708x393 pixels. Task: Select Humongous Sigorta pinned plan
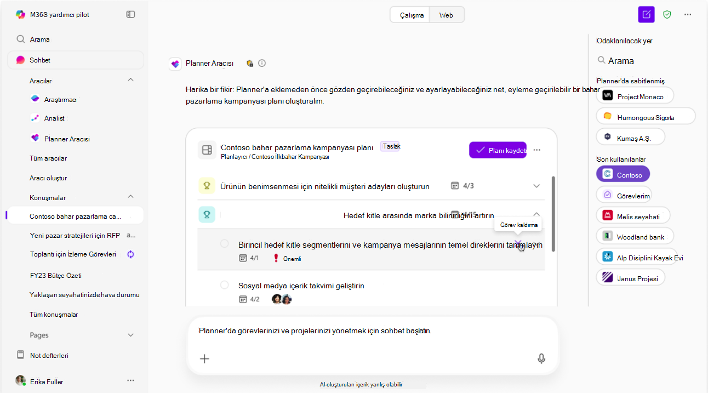tap(646, 116)
